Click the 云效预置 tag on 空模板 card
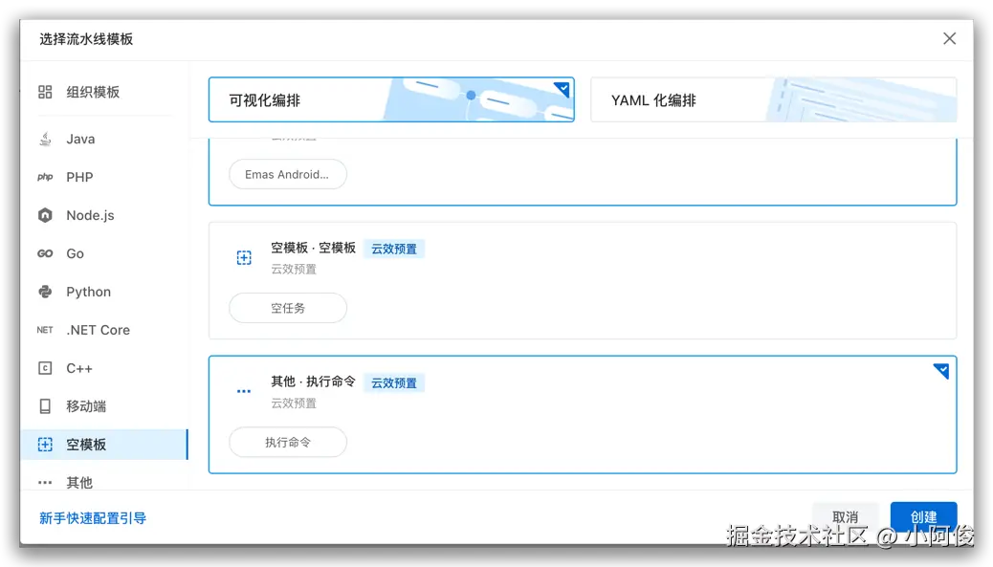993x567 pixels. (x=394, y=249)
